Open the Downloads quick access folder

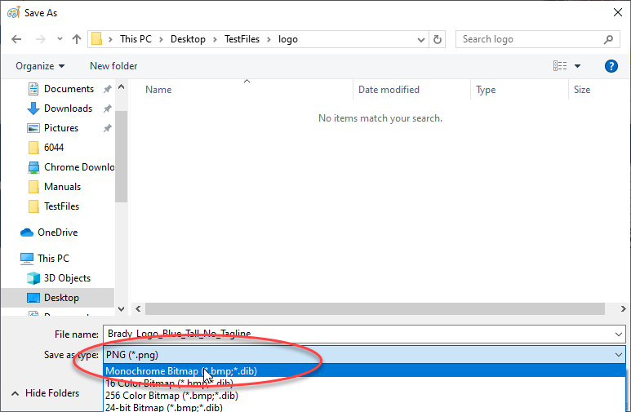(68, 109)
